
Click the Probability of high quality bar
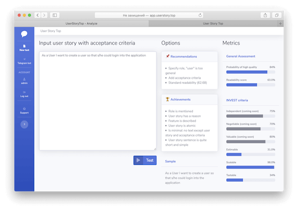tap(250, 72)
